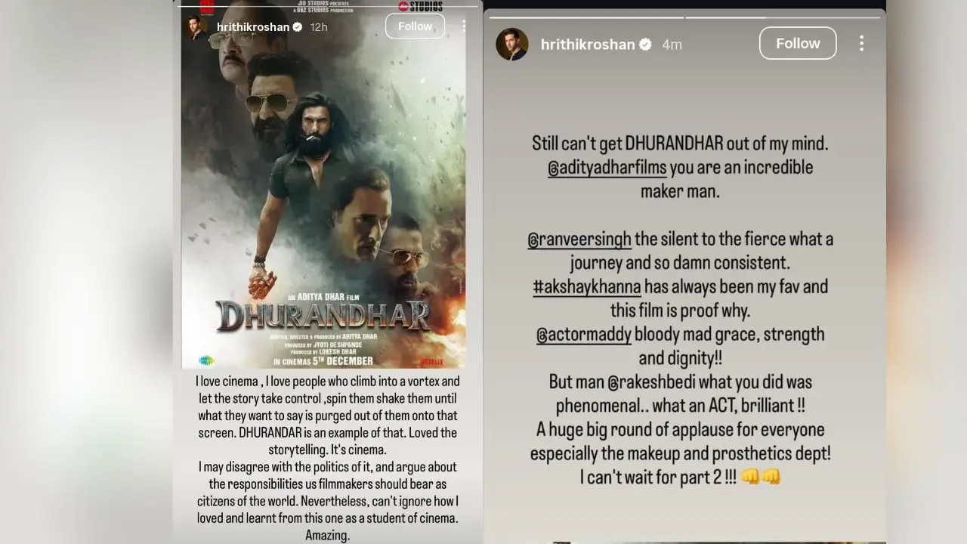Screen dimensions: 967x544
Task: Follow hrithikroshan from left story
Action: 415,26
